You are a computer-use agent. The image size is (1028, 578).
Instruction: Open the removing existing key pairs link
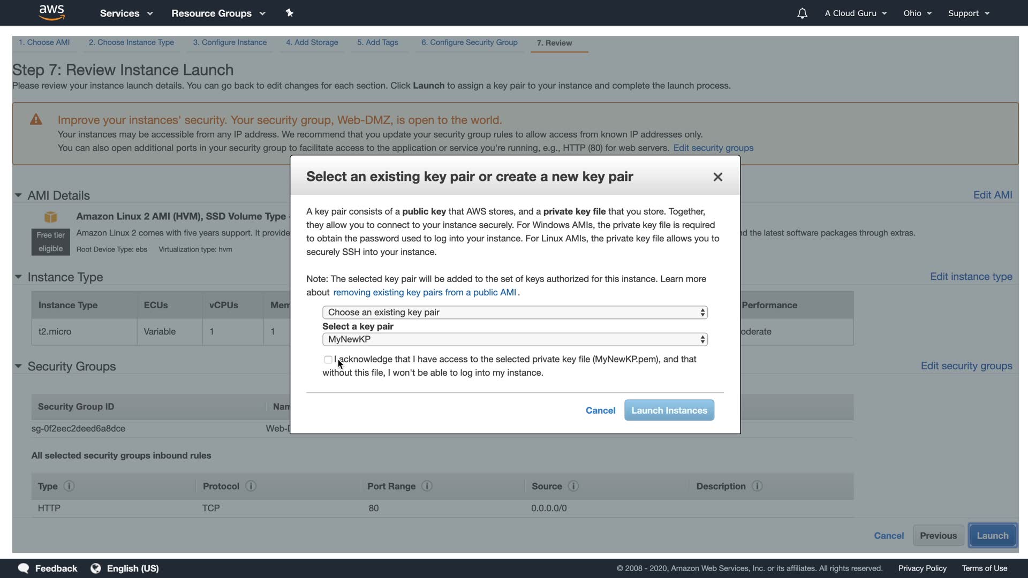[425, 292]
